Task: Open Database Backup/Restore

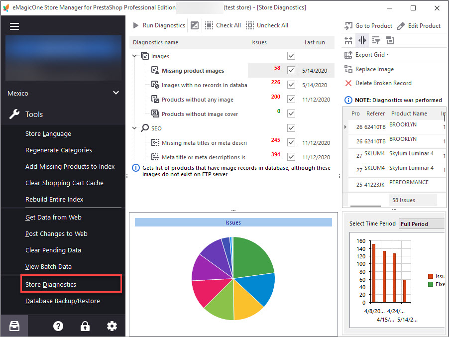Action: pyautogui.click(x=63, y=301)
